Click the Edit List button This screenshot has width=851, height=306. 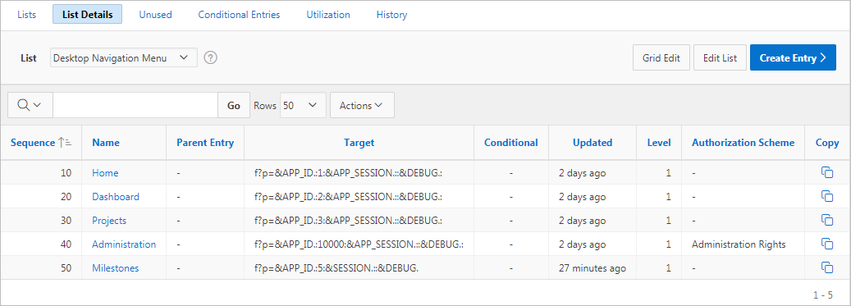point(721,57)
